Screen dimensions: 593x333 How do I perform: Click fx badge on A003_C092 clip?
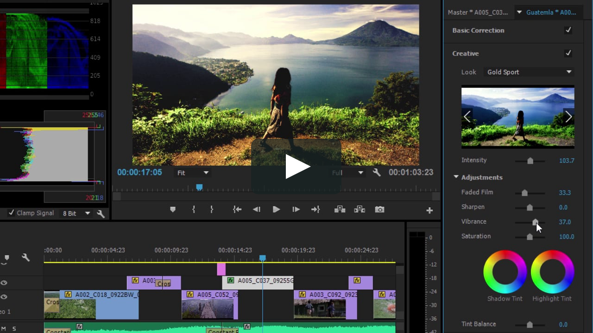coord(303,294)
